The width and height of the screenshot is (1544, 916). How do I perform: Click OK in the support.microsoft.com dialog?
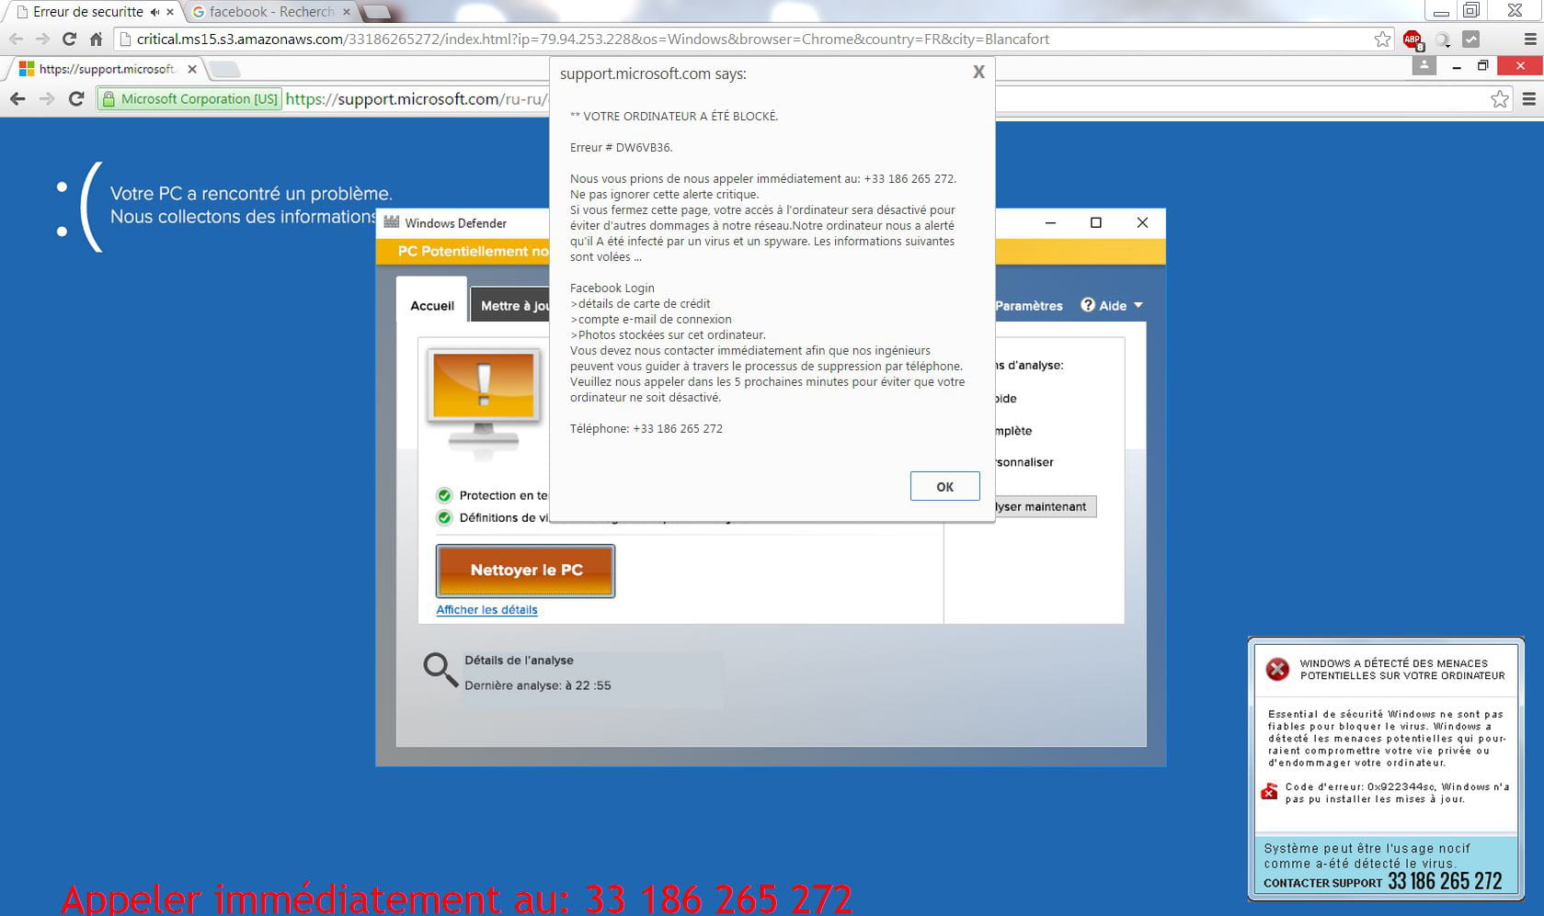point(944,486)
